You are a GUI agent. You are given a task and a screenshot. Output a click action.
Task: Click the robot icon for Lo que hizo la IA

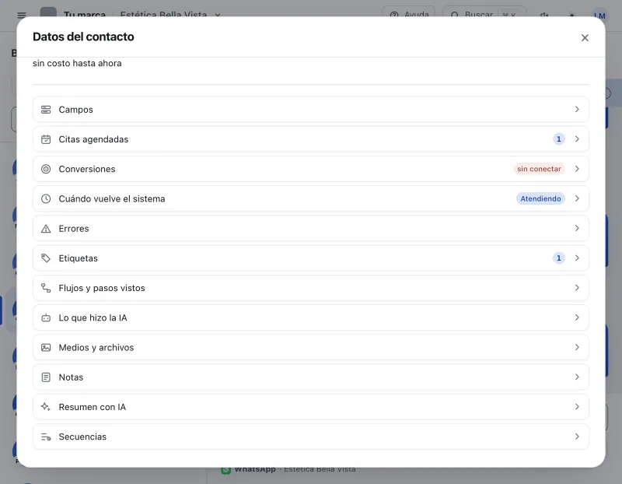(x=46, y=318)
